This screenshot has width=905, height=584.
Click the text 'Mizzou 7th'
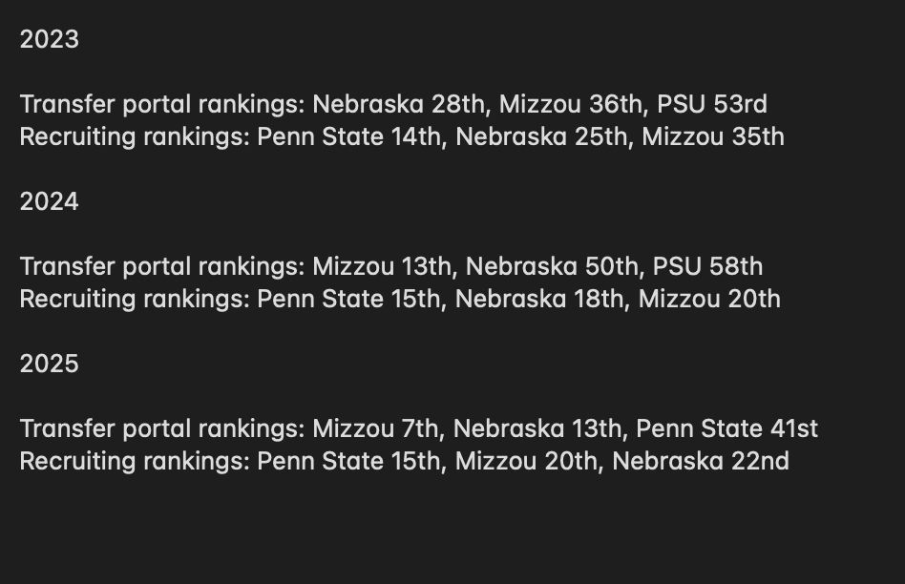[x=375, y=428]
